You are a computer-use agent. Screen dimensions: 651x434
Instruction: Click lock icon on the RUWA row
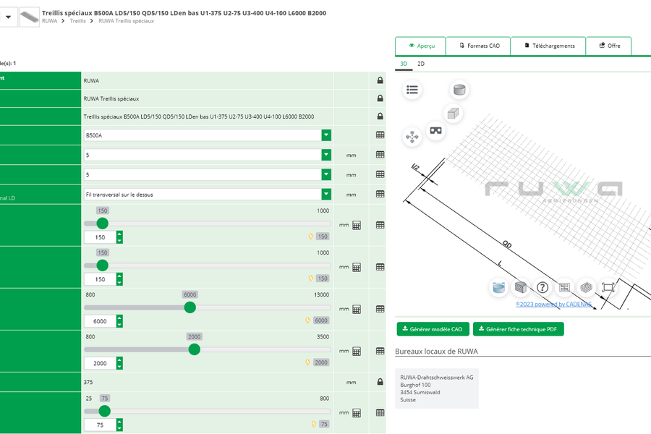tap(380, 80)
